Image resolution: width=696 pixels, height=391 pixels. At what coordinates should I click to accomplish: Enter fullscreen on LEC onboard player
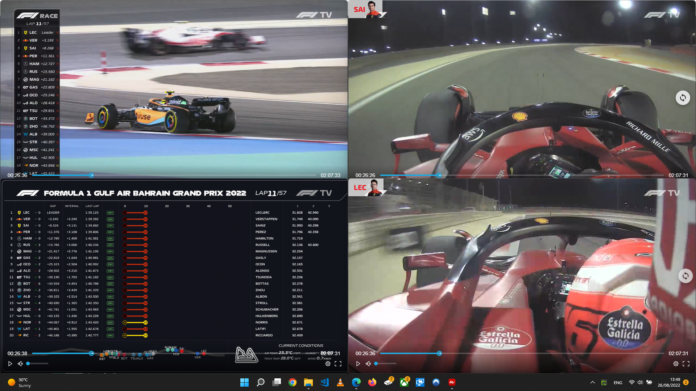(686, 363)
